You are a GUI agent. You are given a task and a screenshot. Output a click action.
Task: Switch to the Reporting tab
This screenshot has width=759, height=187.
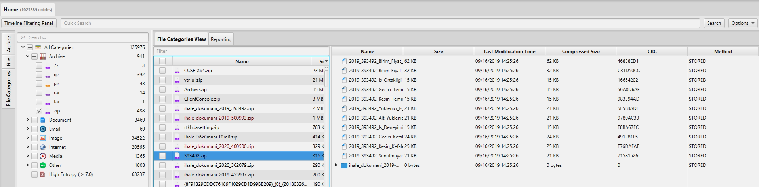pyautogui.click(x=221, y=39)
